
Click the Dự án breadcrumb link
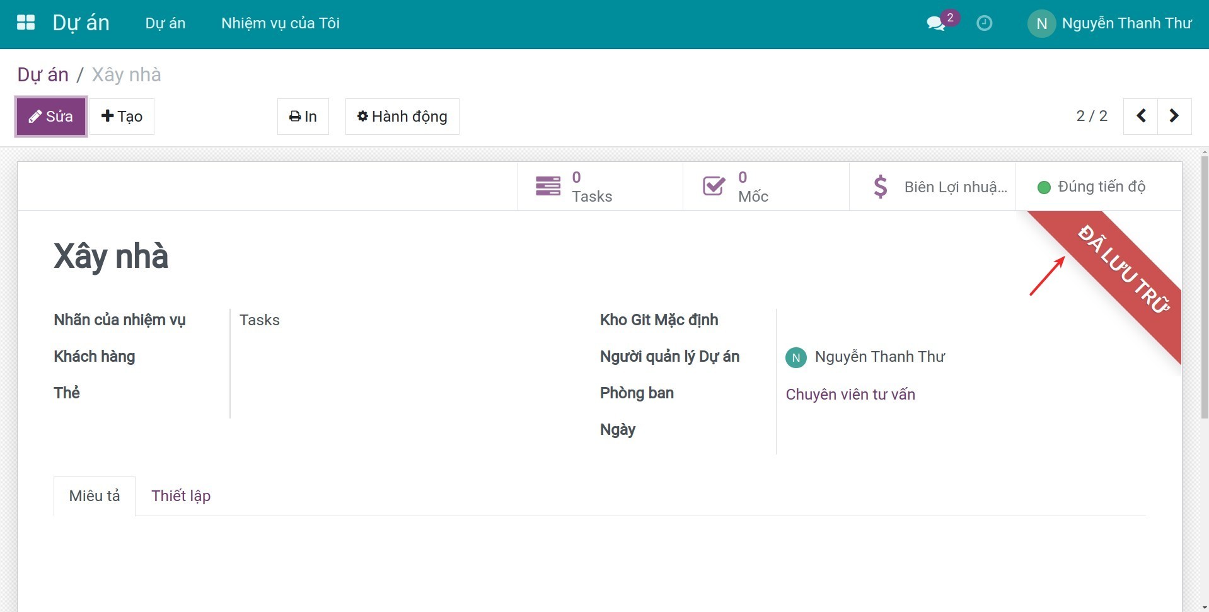pos(43,74)
